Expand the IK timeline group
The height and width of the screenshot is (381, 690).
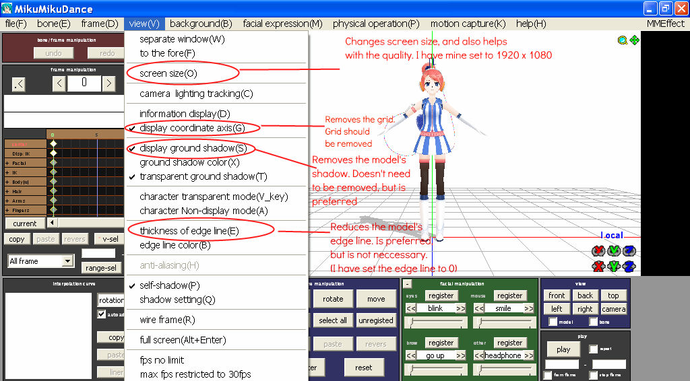click(x=7, y=173)
